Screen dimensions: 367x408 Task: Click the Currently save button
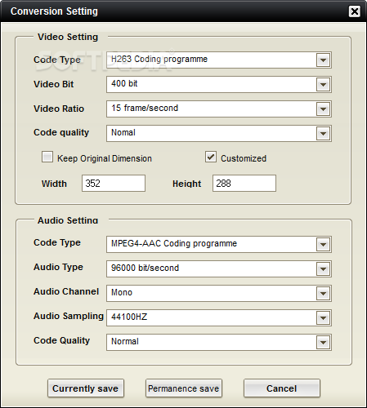(86, 388)
